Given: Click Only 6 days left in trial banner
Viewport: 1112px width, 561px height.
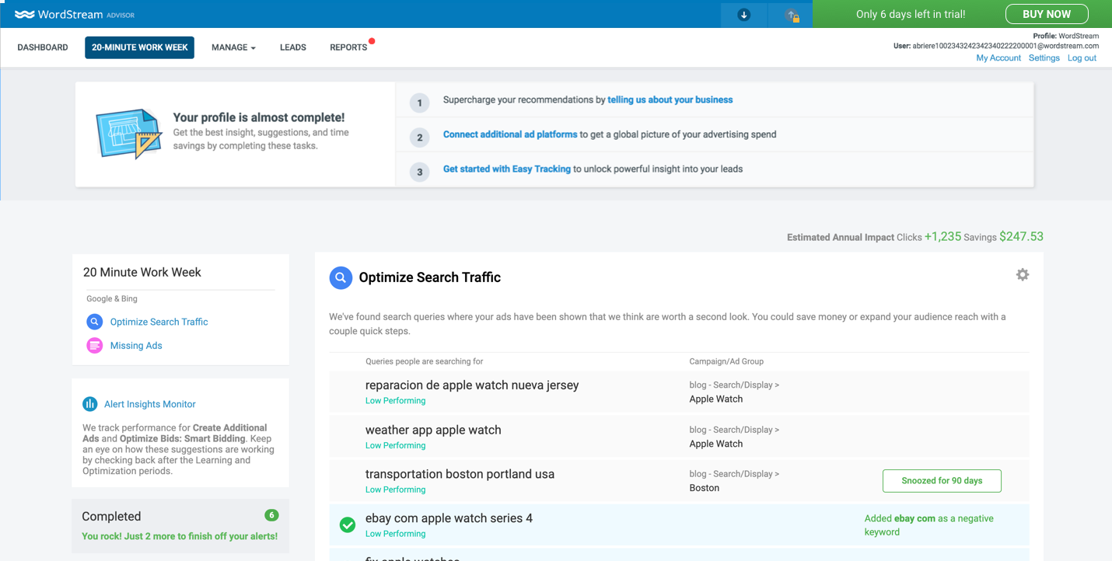Looking at the screenshot, I should click(x=911, y=14).
